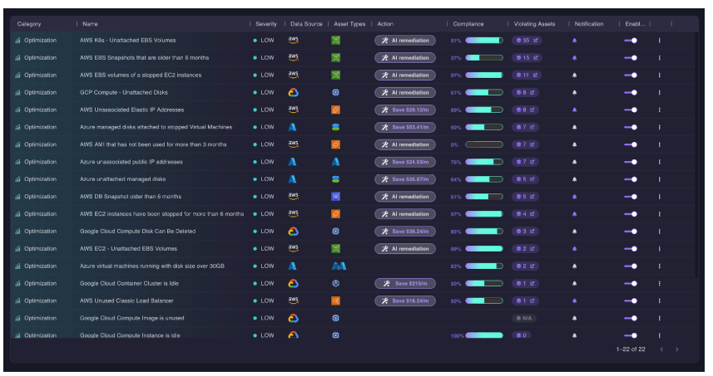This screenshot has width=713, height=376.
Task: Sort by the Compliance column header
Action: point(468,24)
